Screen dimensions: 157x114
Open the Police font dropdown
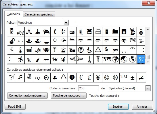click(x=66, y=23)
